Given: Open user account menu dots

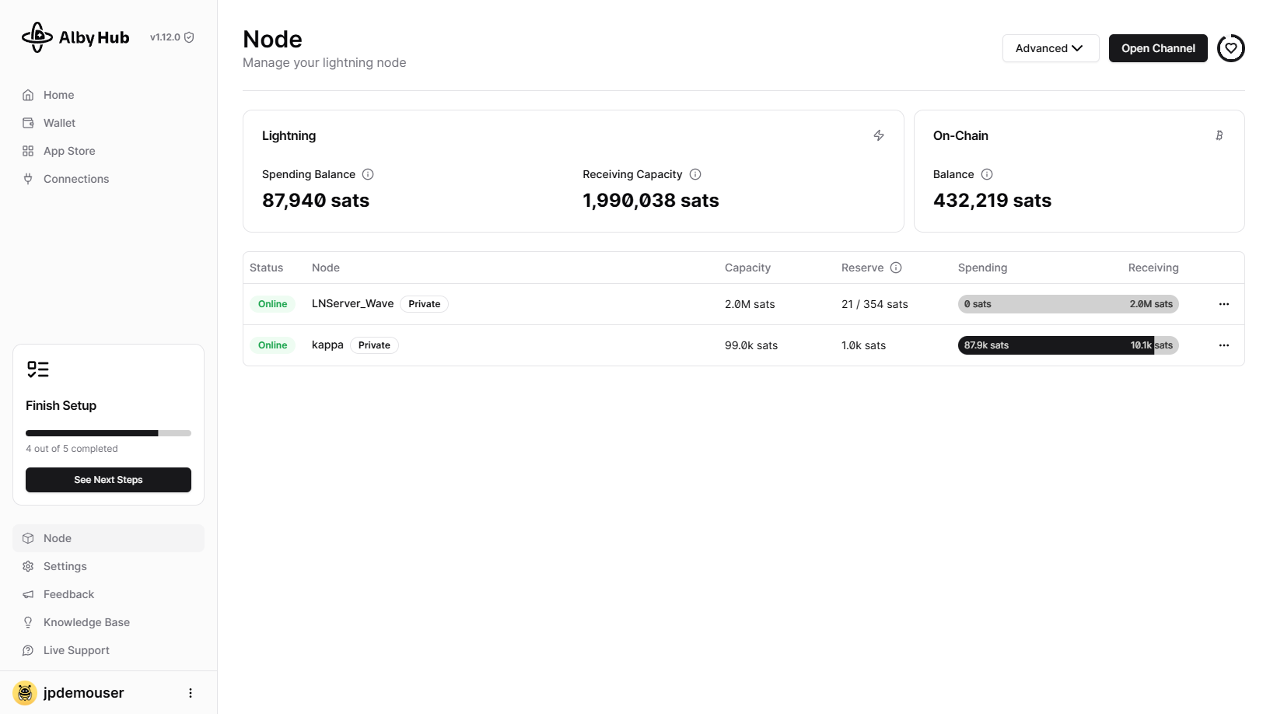Looking at the screenshot, I should pos(191,693).
